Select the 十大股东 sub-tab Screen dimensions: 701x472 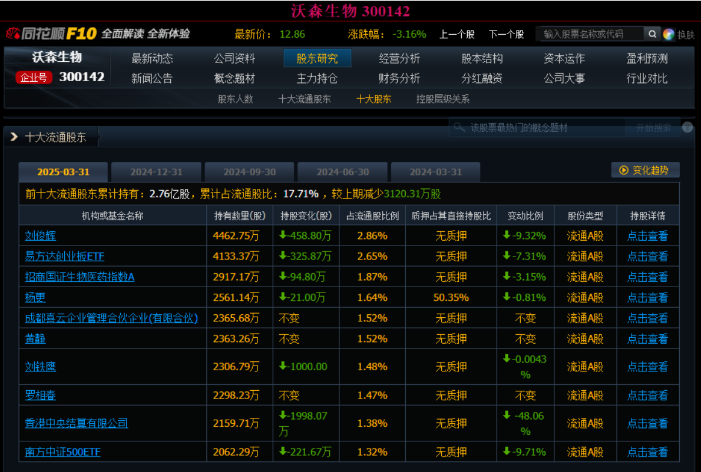(x=373, y=99)
